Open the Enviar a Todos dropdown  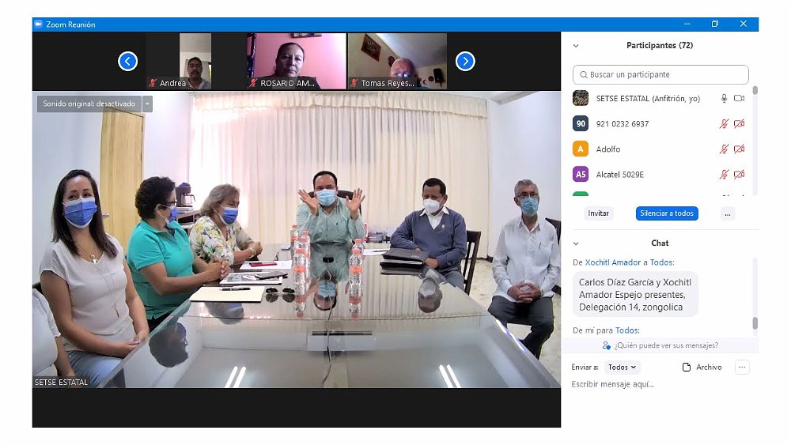[622, 368]
